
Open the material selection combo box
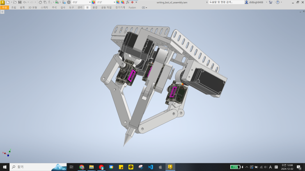click(81, 2)
